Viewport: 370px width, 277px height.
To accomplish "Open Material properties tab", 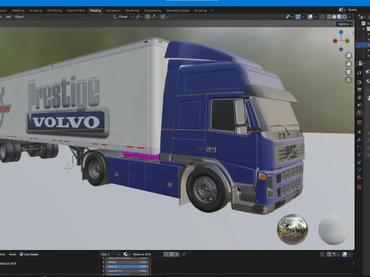I will pyautogui.click(x=359, y=178).
